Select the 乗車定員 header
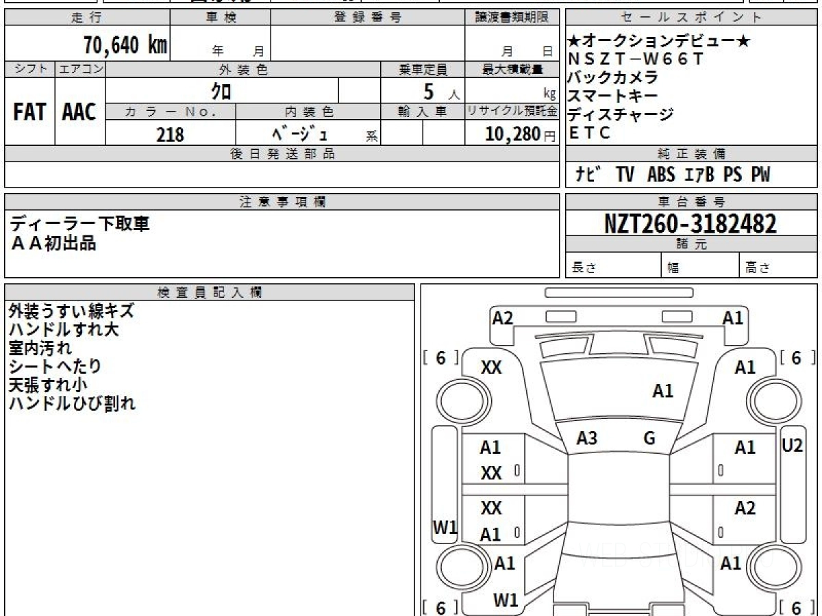This screenshot has width=822, height=616. (x=423, y=69)
